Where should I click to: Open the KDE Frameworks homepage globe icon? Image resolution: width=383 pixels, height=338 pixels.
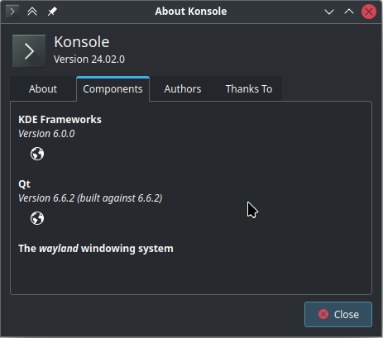pyautogui.click(x=37, y=154)
